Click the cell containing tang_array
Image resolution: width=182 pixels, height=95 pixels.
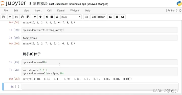click(x=99, y=38)
